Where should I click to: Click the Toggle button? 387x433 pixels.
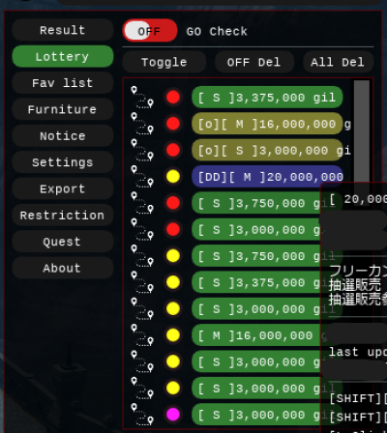click(x=164, y=62)
